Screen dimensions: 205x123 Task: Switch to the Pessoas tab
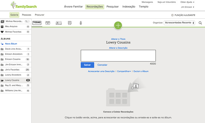(x=27, y=15)
